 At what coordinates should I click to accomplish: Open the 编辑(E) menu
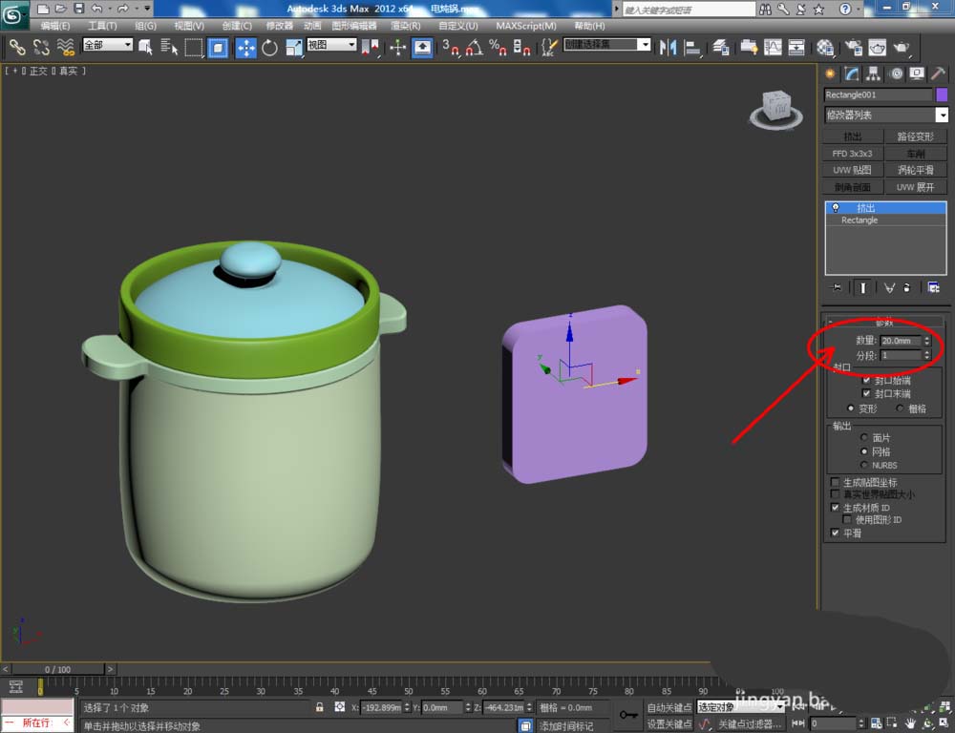(x=54, y=26)
